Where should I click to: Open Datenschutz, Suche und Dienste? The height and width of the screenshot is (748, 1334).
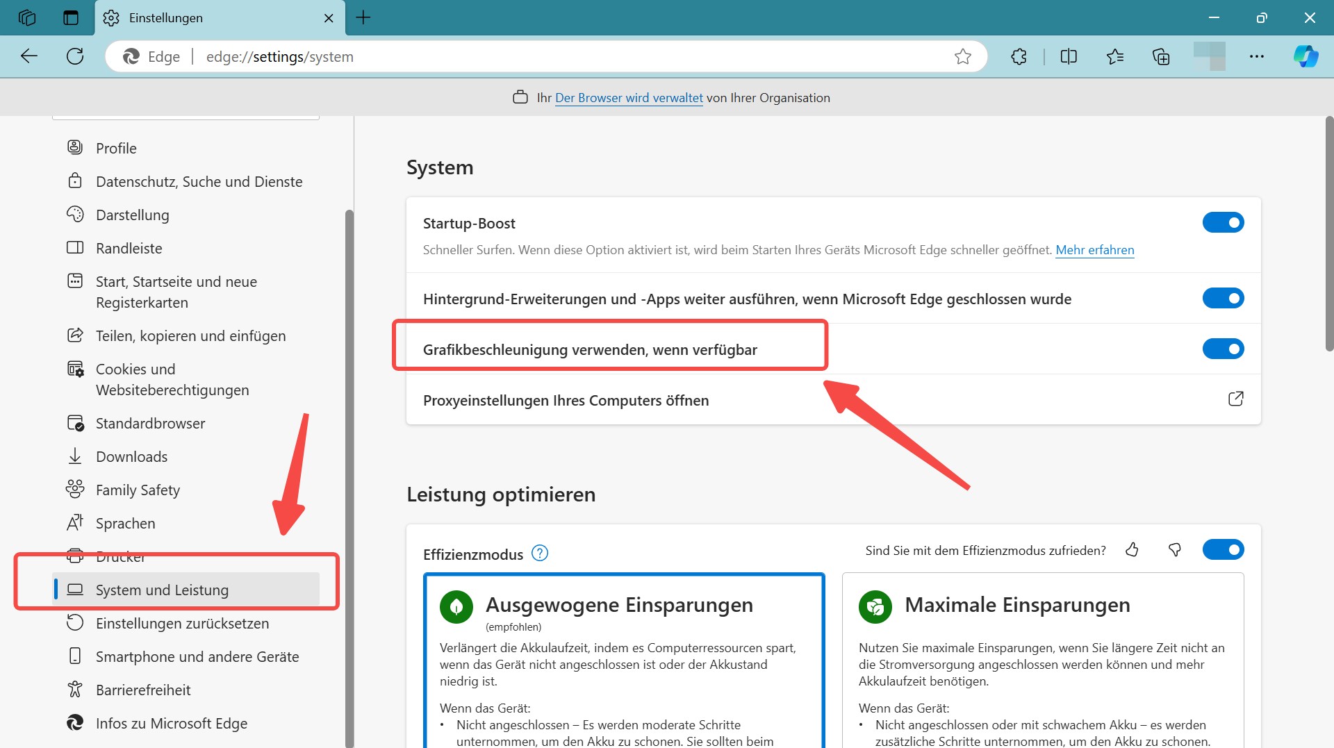pos(186,181)
